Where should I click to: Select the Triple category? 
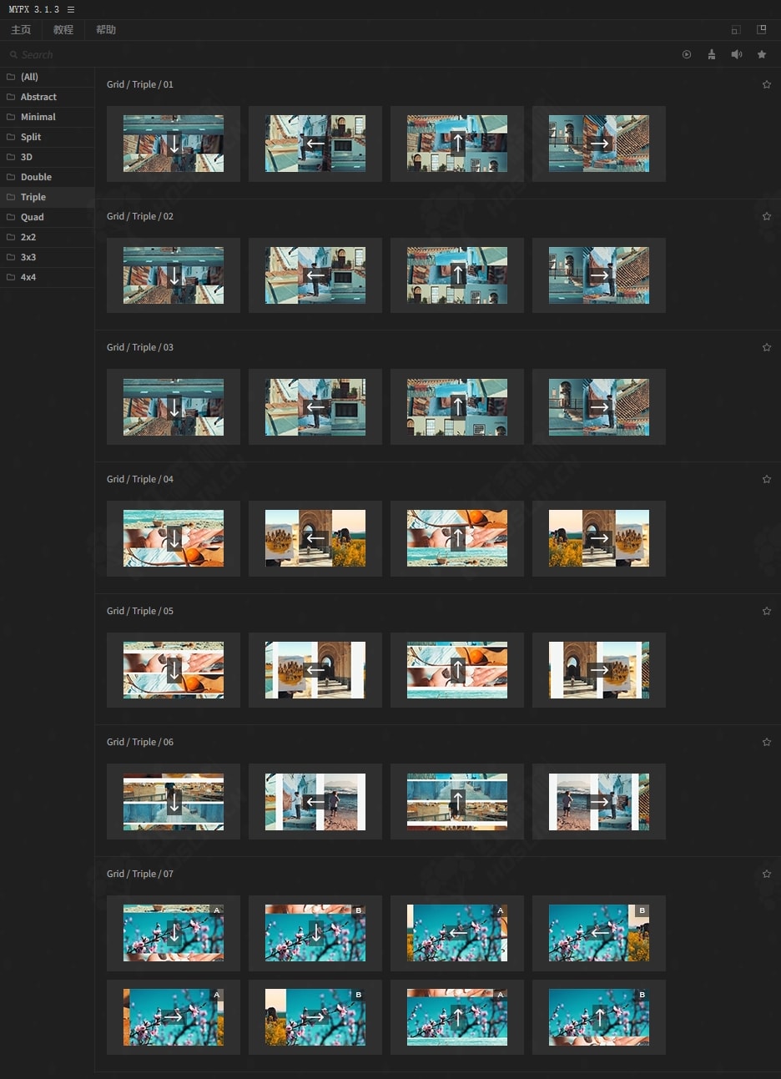point(47,197)
